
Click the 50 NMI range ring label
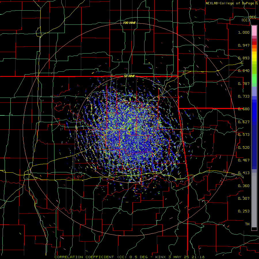coord(129,76)
